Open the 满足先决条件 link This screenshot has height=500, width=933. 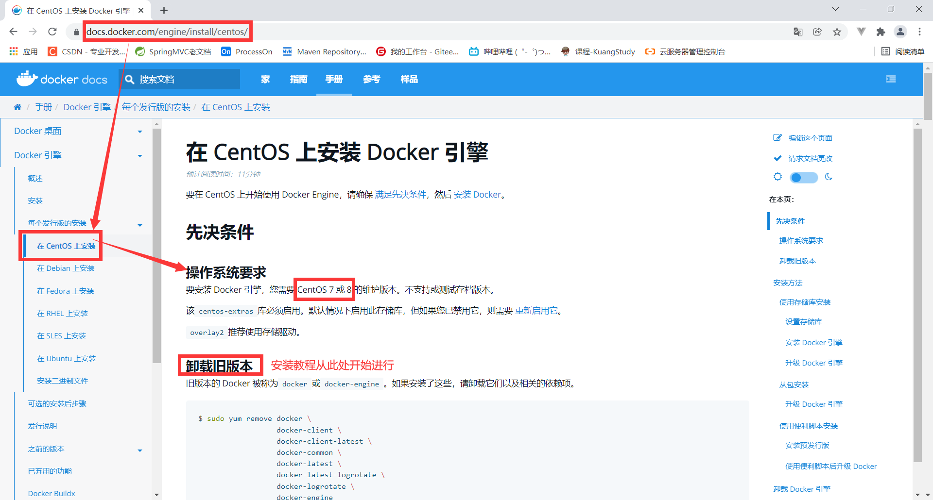click(x=400, y=194)
